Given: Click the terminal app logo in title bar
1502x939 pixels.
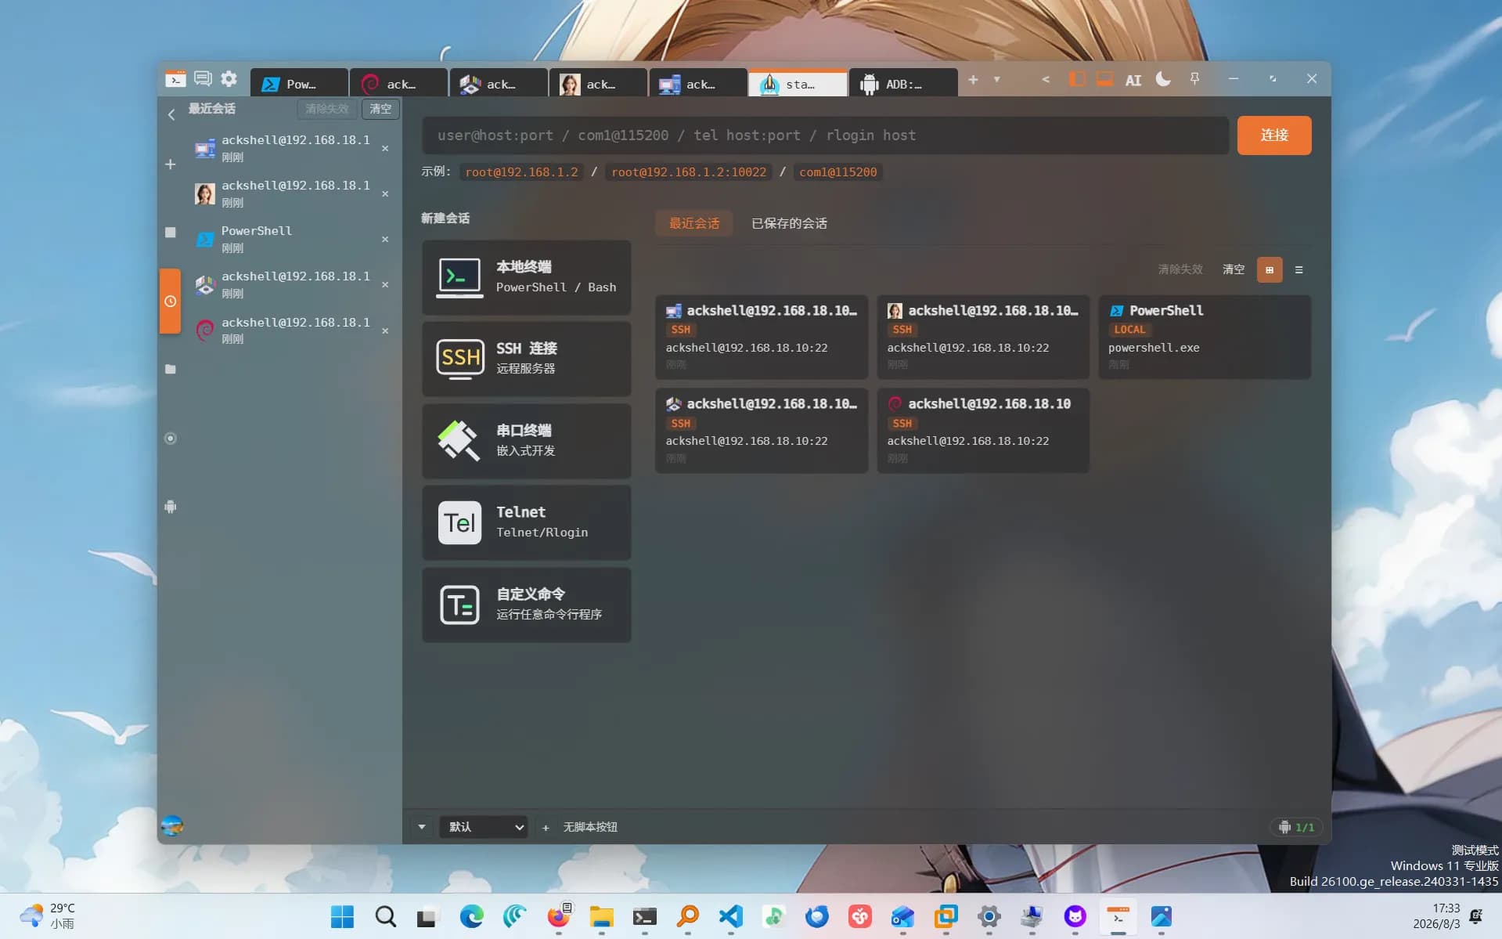Looking at the screenshot, I should tap(175, 78).
